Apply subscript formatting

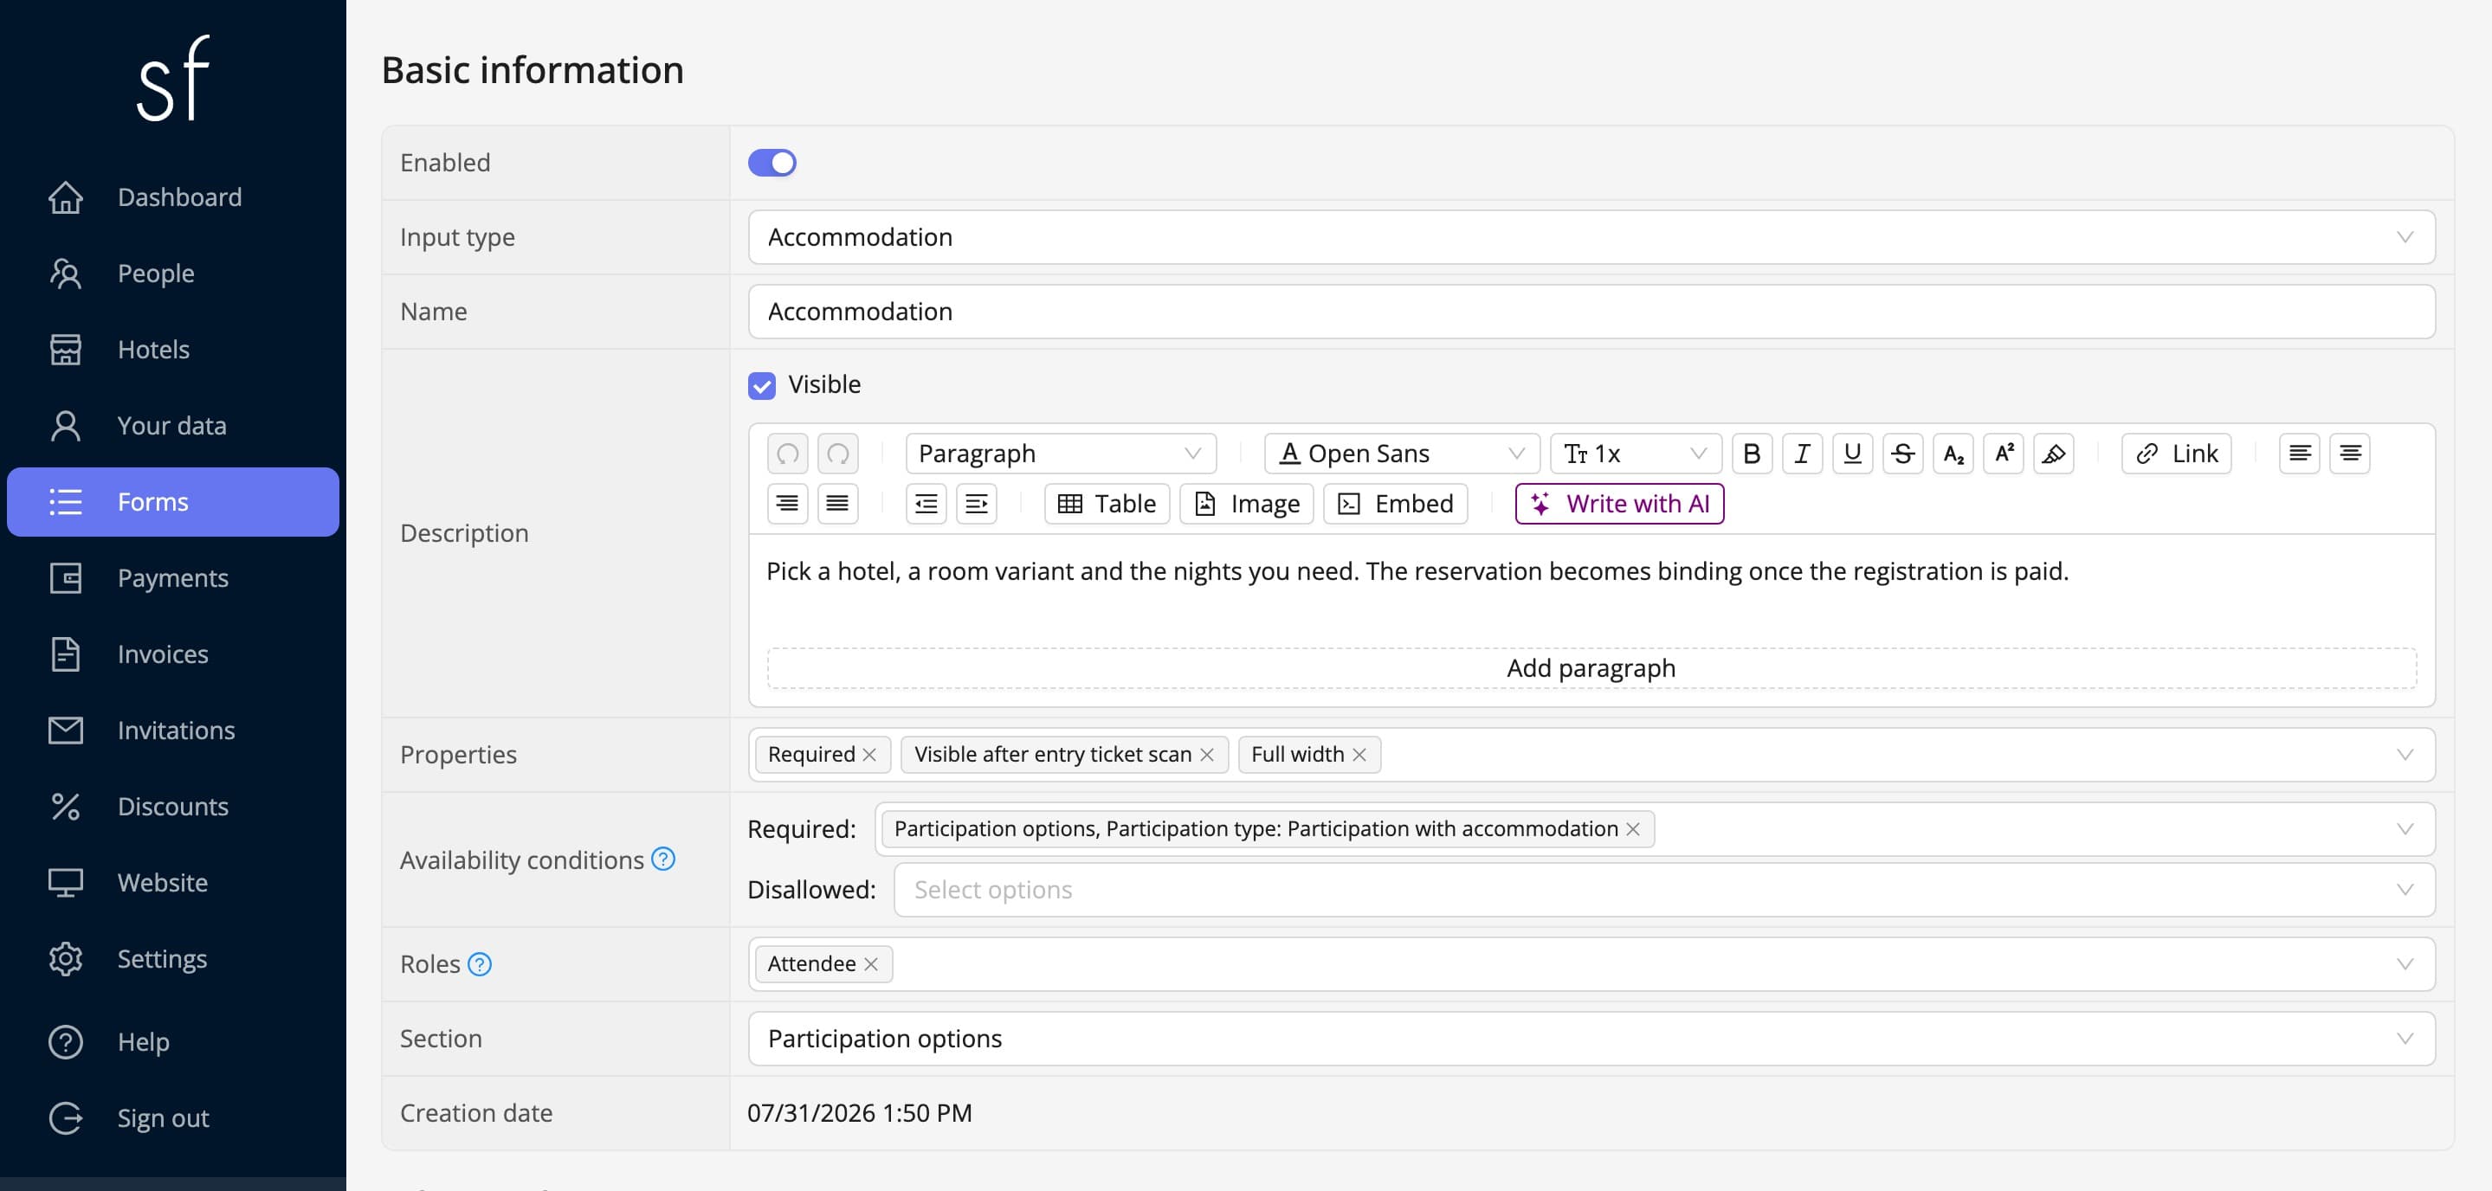(x=1953, y=454)
